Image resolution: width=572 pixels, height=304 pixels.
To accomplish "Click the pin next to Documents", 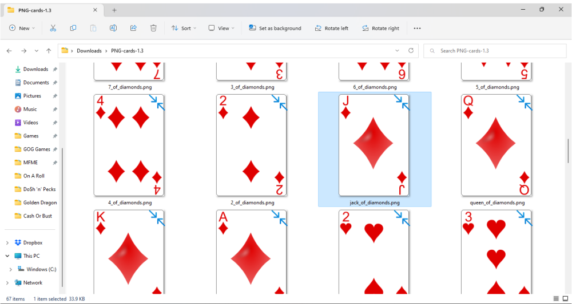I will coord(55,83).
